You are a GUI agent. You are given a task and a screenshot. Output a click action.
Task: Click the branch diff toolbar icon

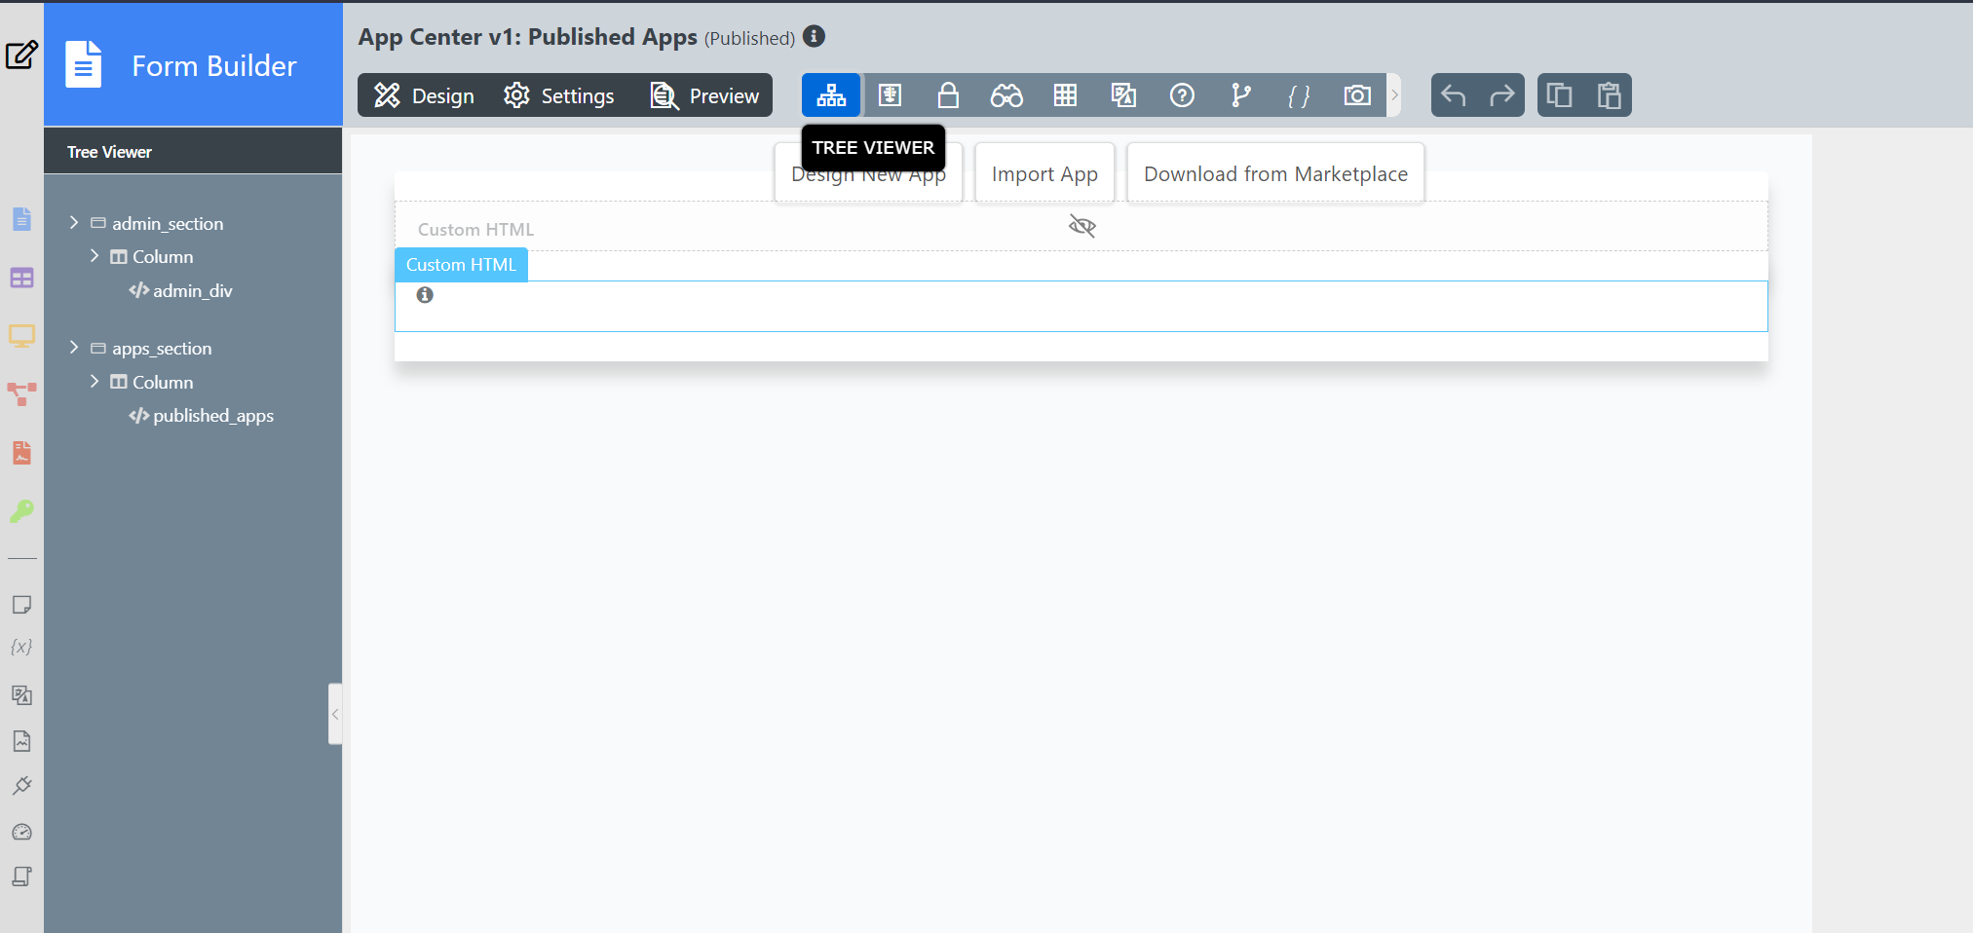1240,95
